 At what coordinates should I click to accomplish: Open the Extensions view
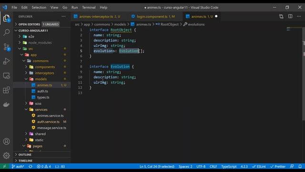pos(6,90)
